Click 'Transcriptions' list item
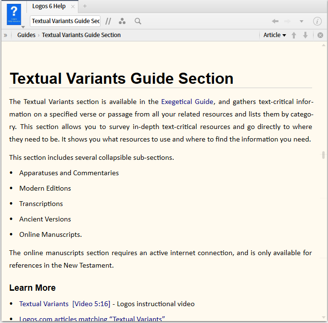 click(x=41, y=204)
